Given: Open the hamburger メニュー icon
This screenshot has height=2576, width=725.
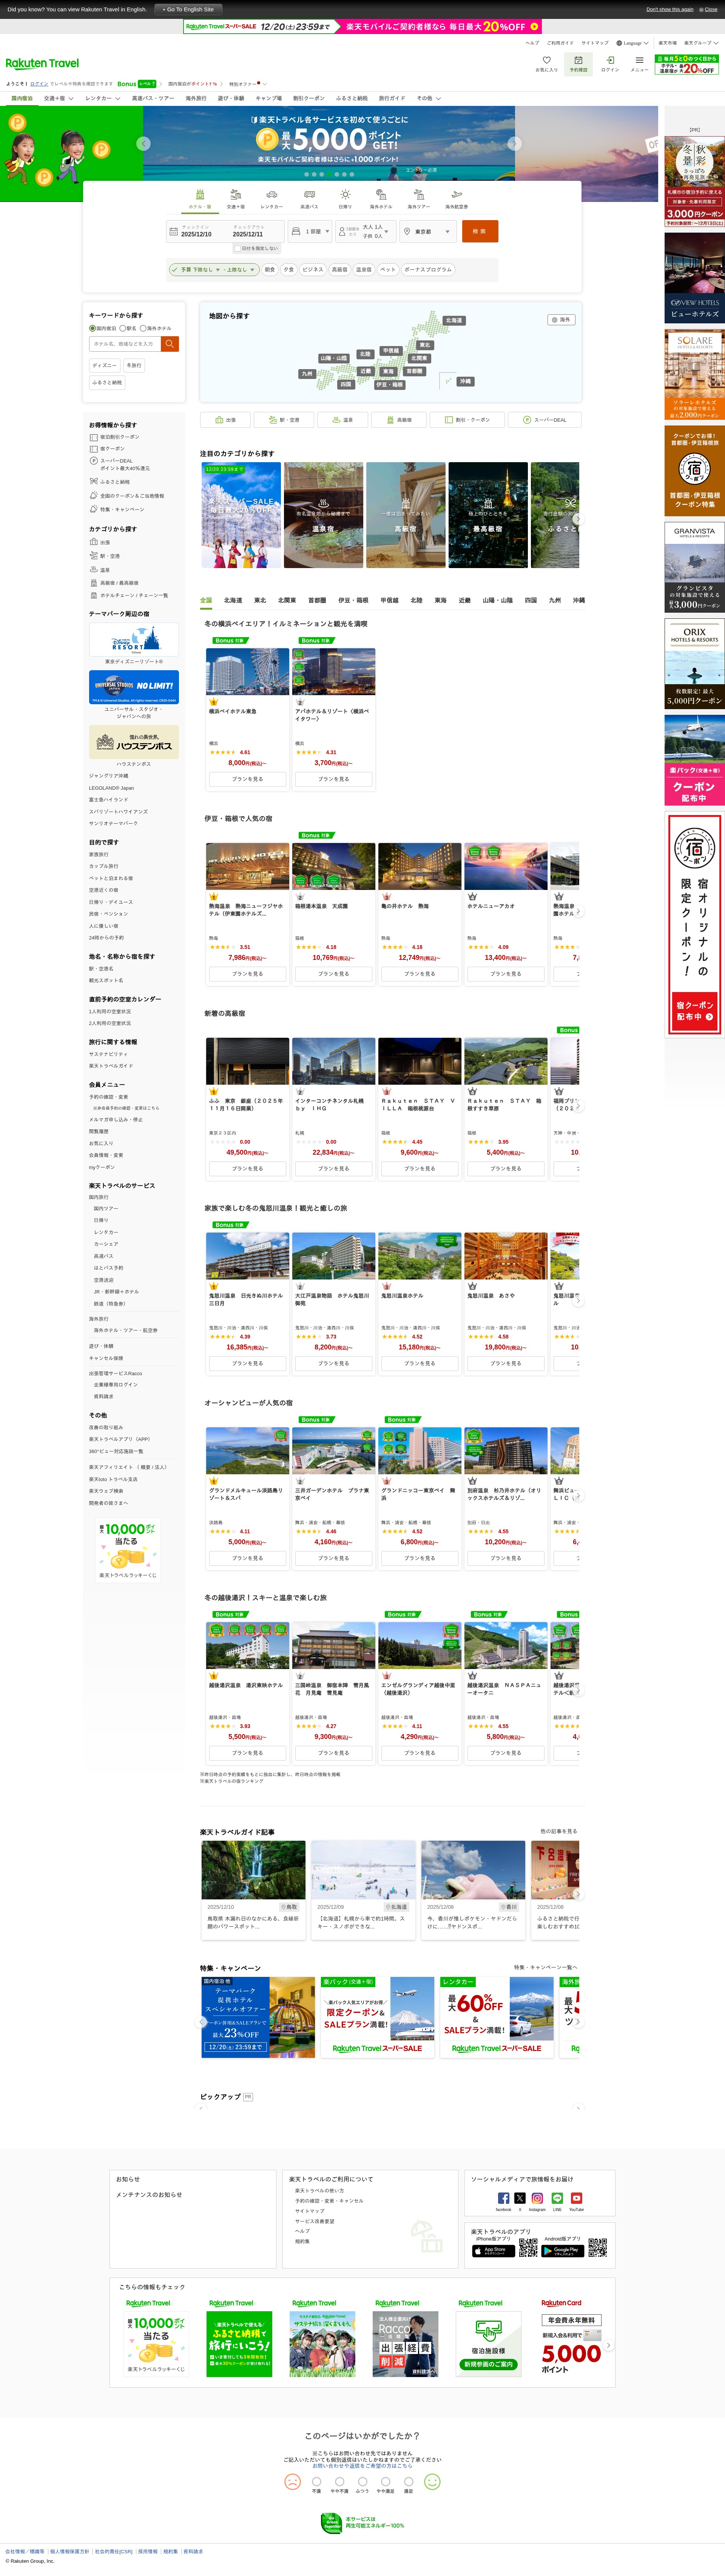Looking at the screenshot, I should click(x=639, y=63).
